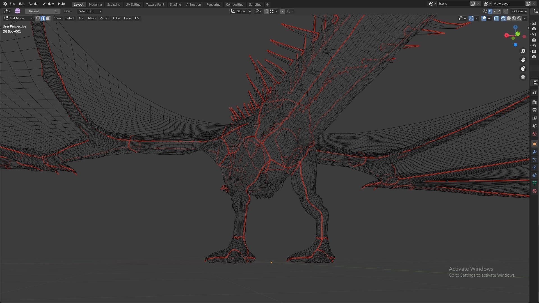Select wireframe viewport shading
This screenshot has width=539, height=303.
503,18
